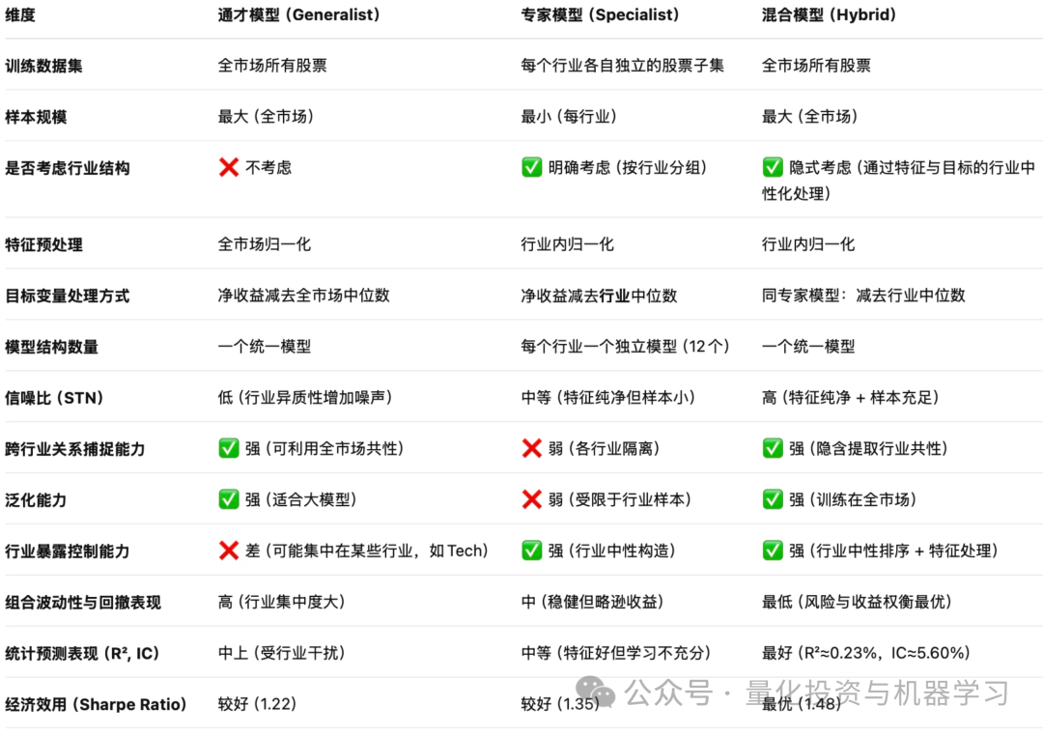The height and width of the screenshot is (735, 1043).
Task: Click green check beside 强（可利用全市场共性）
Action: click(228, 448)
